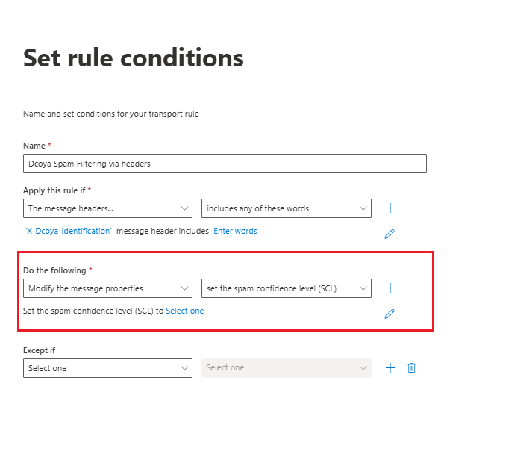Click the 'Apply this rule if' label
The image size is (529, 466).
[x=54, y=190]
